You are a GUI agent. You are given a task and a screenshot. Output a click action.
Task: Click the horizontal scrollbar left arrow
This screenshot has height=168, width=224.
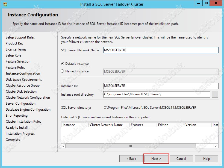[x=63, y=146]
